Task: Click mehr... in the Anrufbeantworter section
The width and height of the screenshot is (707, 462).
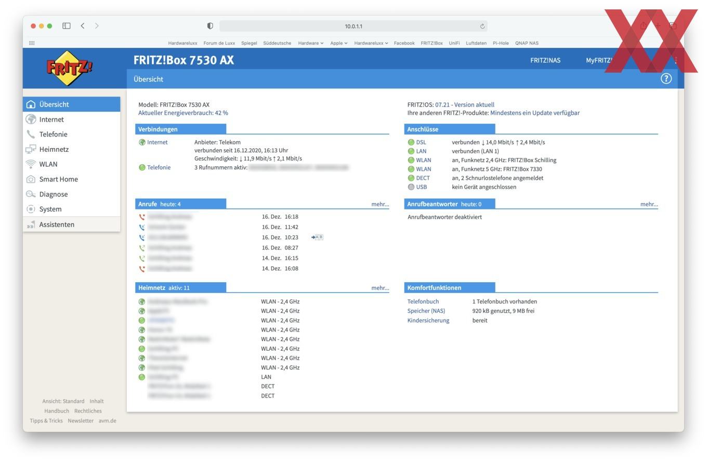Action: point(649,204)
